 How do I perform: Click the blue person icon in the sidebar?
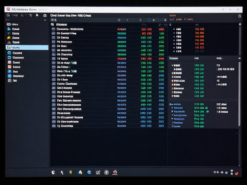9,29
